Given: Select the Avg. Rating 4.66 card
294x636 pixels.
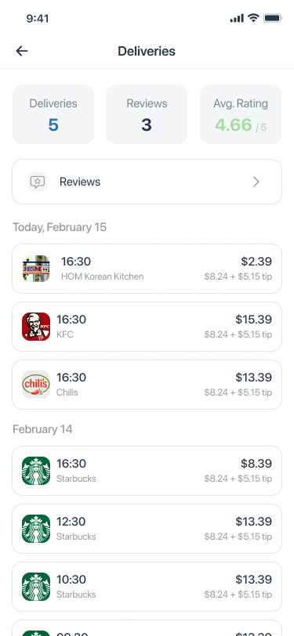Looking at the screenshot, I should 241,114.
